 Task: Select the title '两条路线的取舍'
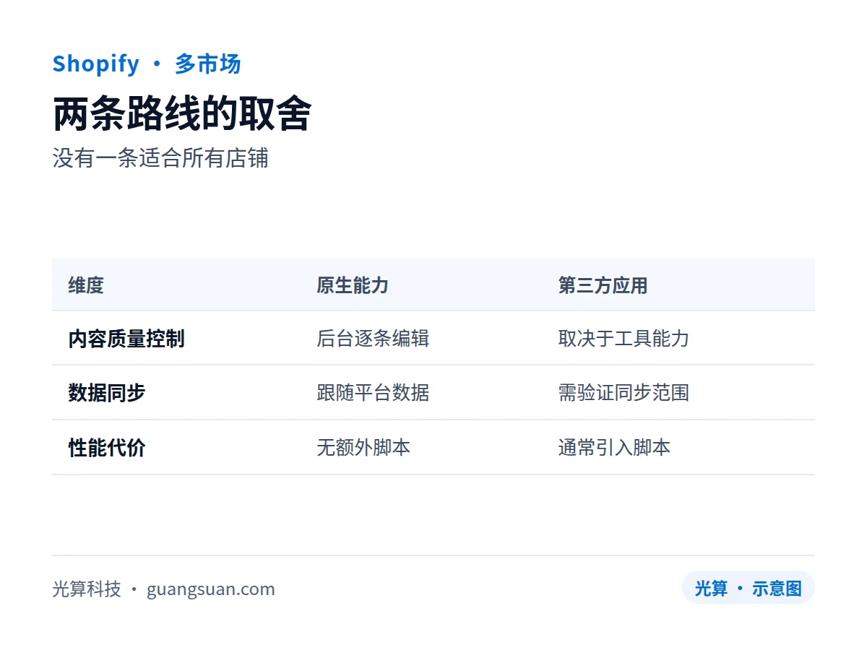(182, 114)
